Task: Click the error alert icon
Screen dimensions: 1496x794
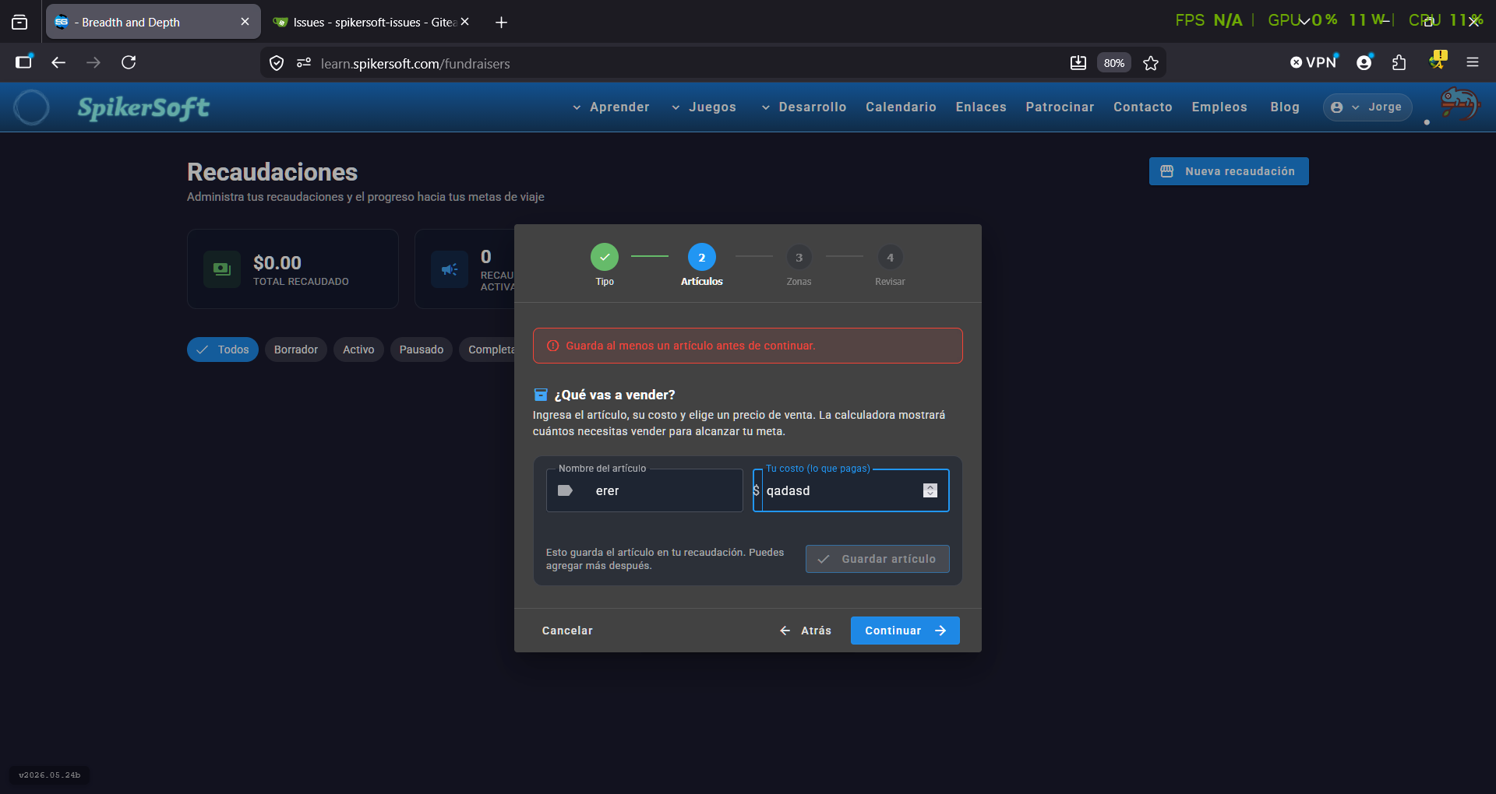Action: (552, 346)
